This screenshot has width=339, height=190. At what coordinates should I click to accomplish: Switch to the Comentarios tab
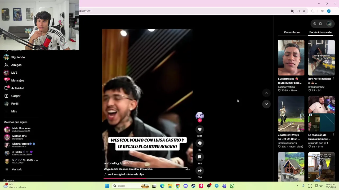point(292,32)
